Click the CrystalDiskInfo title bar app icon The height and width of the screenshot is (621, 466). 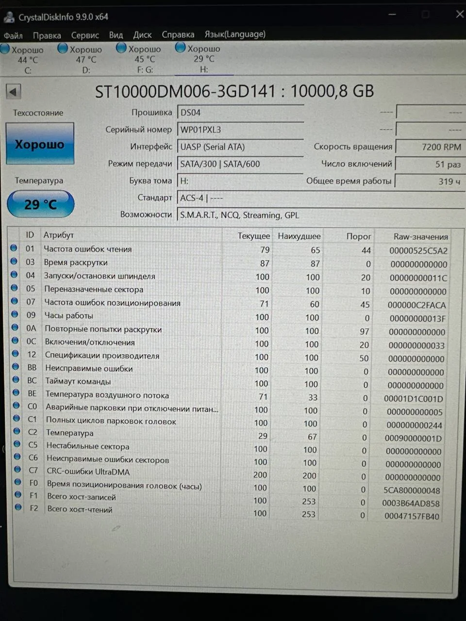click(9, 17)
